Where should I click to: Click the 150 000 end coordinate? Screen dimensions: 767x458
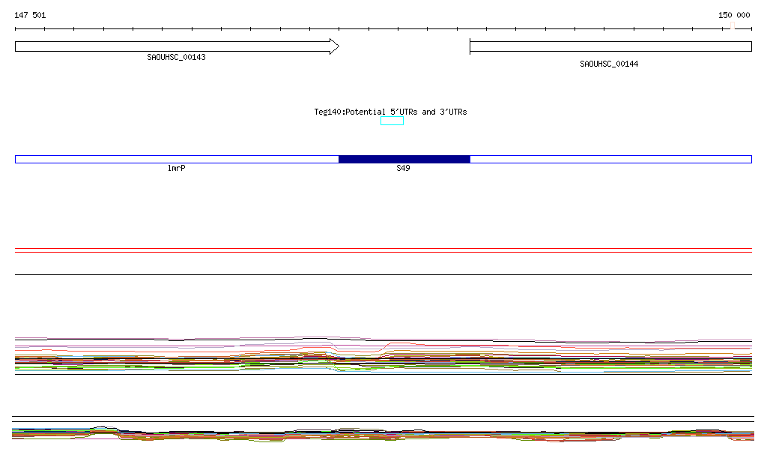(x=734, y=15)
